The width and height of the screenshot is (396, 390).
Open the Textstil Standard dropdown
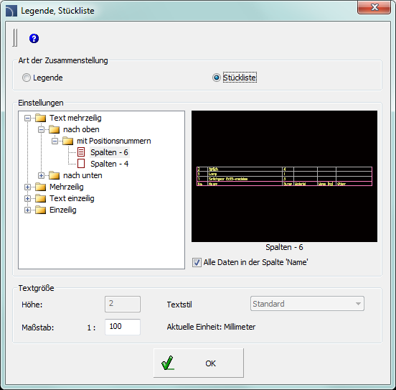307,304
